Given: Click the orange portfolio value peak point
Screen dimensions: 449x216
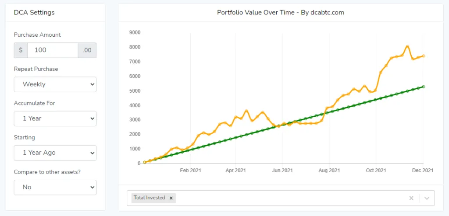Looking at the screenshot, I should click(407, 47).
